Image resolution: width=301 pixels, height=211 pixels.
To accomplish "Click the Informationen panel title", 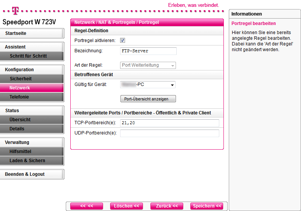I will coord(247,14).
